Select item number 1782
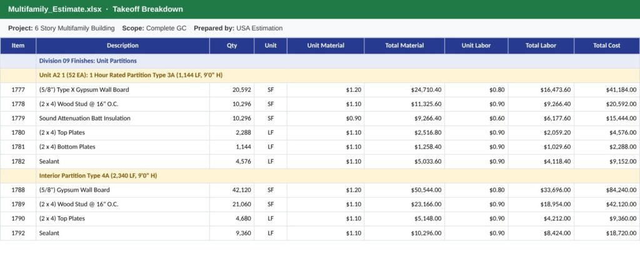The width and height of the screenshot is (640, 256). click(x=18, y=162)
